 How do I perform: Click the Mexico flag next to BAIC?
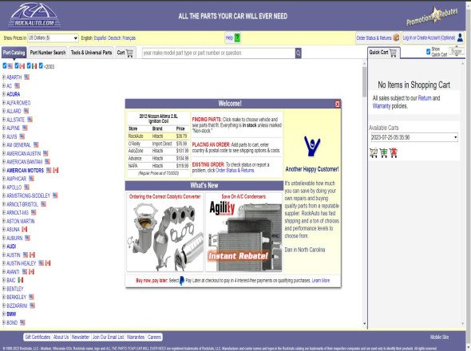21,280
